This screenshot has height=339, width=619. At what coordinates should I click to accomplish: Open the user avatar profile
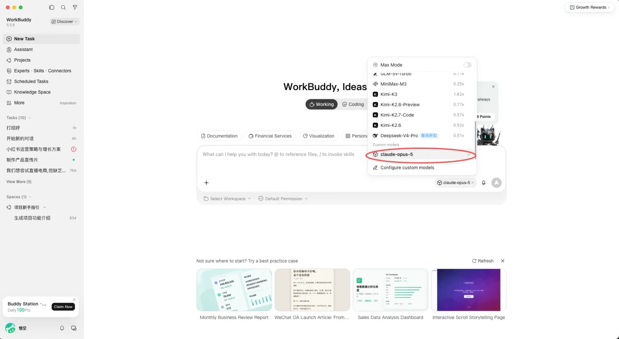tap(10, 328)
